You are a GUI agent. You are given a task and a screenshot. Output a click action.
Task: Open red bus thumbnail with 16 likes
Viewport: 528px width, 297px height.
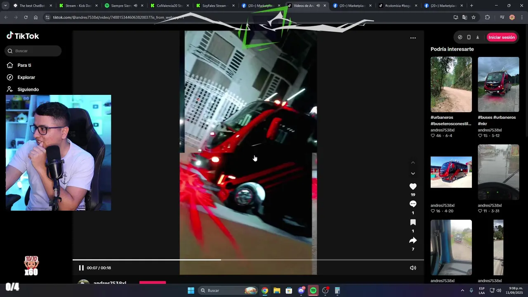click(x=451, y=172)
